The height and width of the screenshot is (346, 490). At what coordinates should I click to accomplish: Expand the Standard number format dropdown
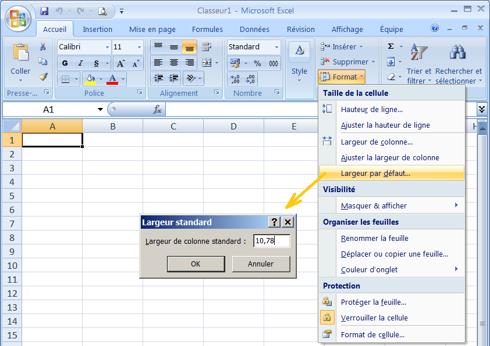tap(276, 47)
